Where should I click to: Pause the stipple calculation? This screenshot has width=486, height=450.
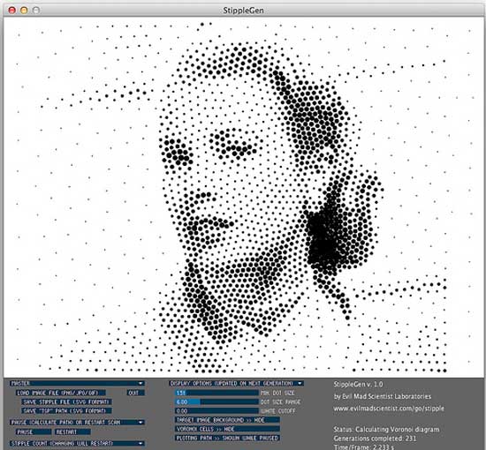34,431
